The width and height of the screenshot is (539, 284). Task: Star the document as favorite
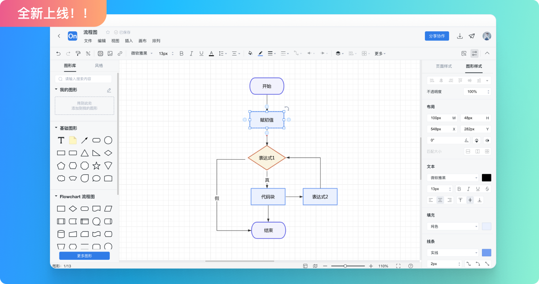click(108, 32)
